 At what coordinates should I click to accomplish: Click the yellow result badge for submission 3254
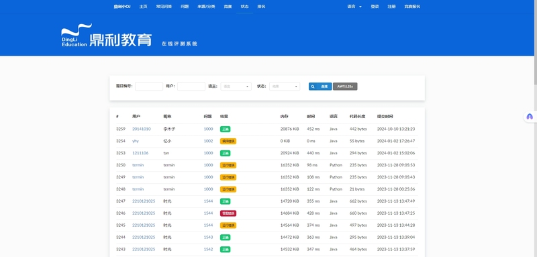(228, 142)
